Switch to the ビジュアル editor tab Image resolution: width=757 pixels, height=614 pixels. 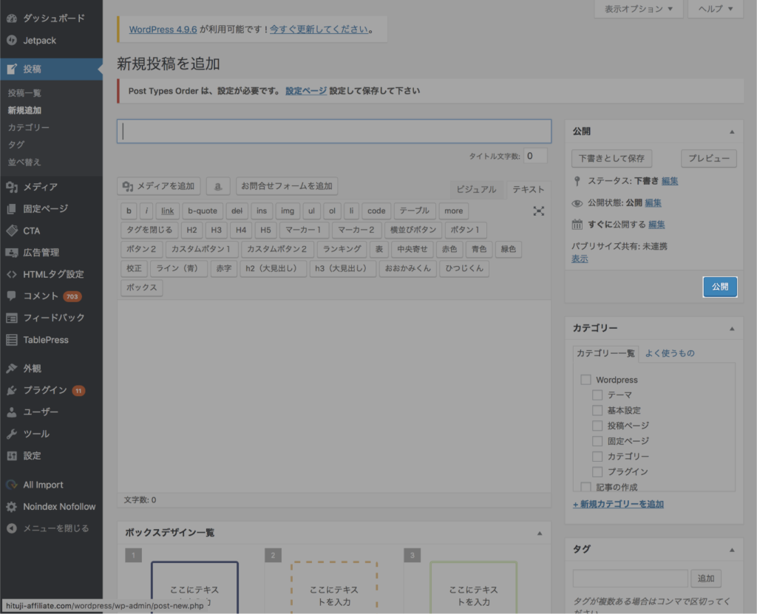(x=477, y=189)
